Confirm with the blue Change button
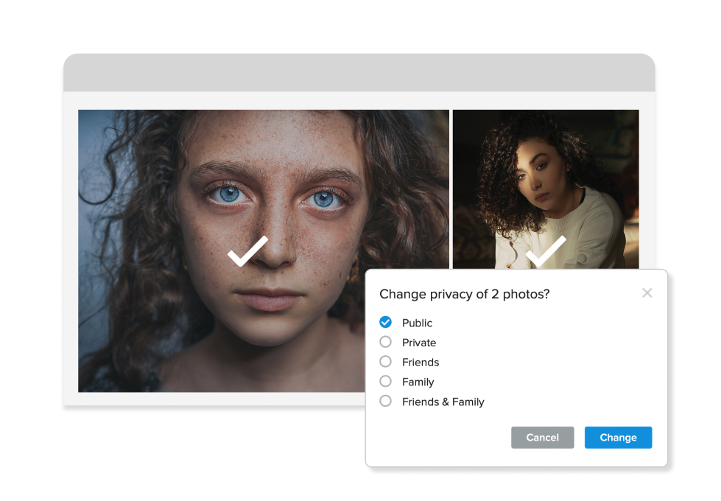Screen dimensions: 721x501 coord(618,438)
